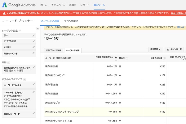Select keyword 男性 用 サプリメント ランキング
Screen dimensions: 186x124
click(x=62, y=112)
